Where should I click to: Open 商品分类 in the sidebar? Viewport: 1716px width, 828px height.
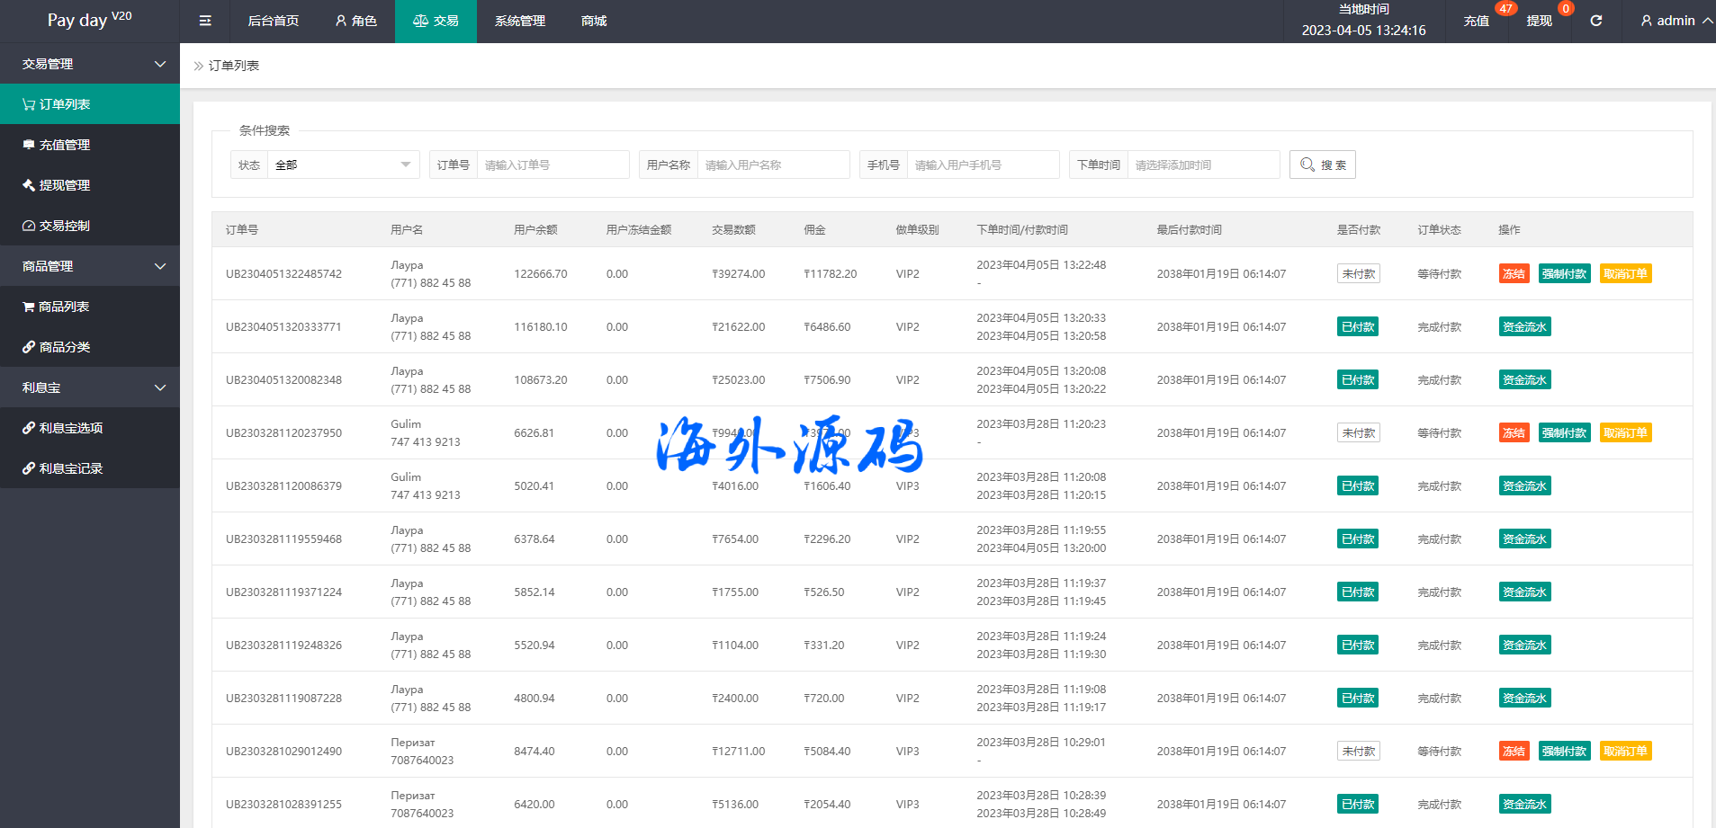90,347
